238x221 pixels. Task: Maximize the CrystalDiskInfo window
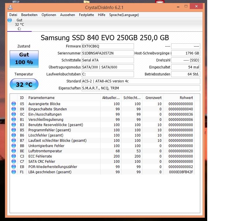click(x=186, y=6)
